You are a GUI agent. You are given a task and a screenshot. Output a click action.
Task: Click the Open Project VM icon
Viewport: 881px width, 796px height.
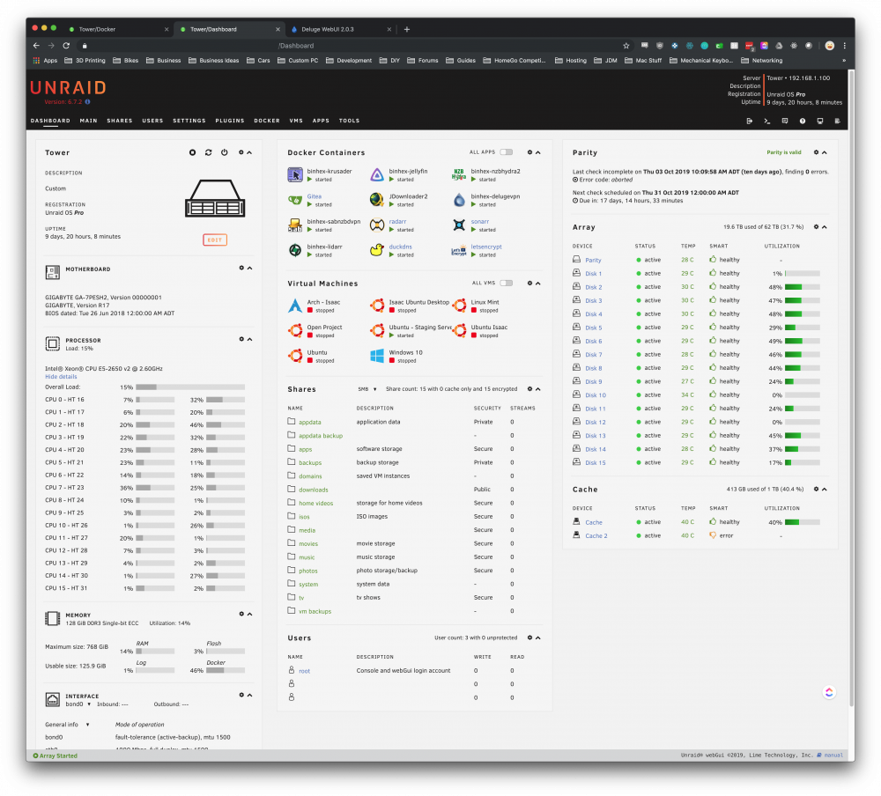coord(295,331)
